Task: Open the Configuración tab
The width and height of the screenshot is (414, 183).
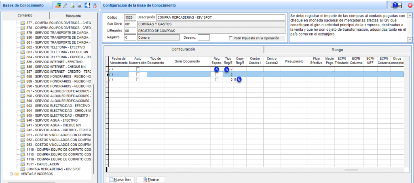Action: 183,49
